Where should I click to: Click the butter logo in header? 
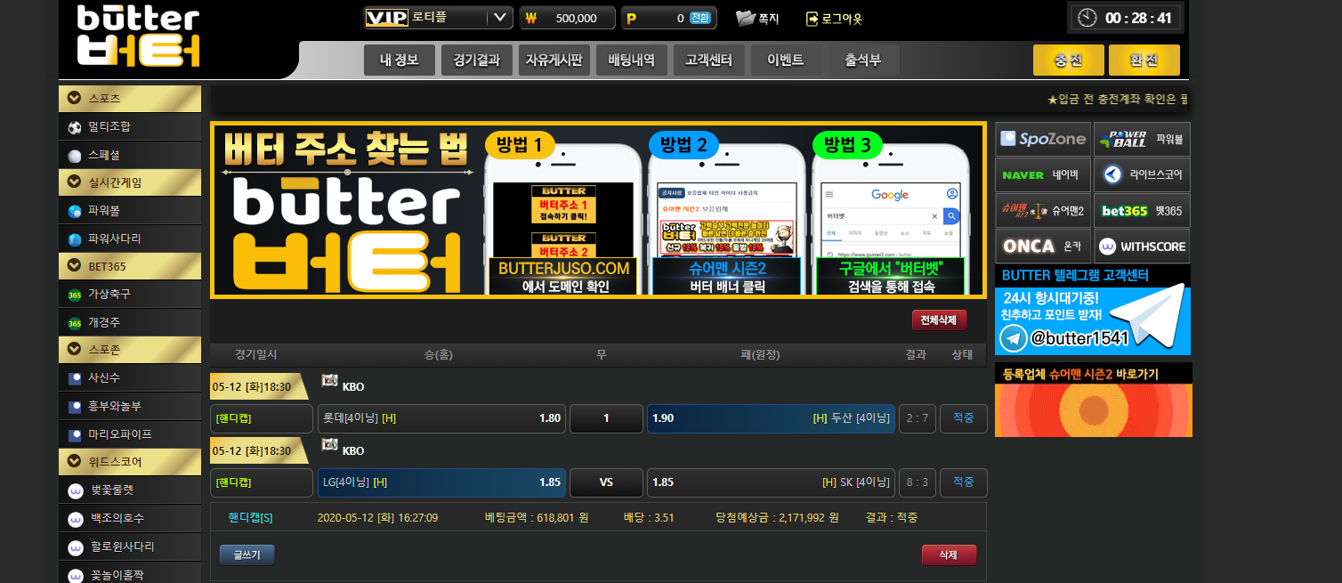(138, 37)
